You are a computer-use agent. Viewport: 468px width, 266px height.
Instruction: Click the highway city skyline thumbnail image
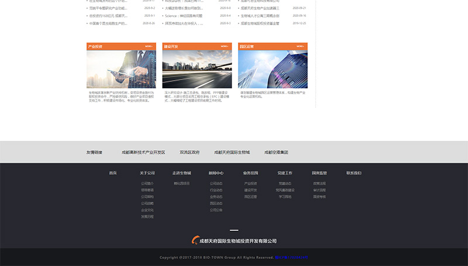coord(197,69)
